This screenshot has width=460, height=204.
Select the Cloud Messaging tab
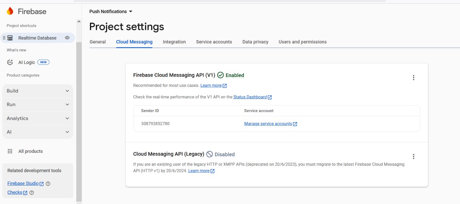[134, 42]
